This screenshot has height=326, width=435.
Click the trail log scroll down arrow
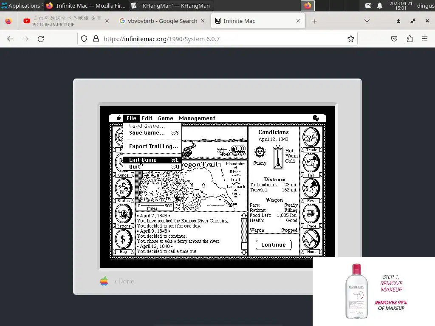(244, 253)
